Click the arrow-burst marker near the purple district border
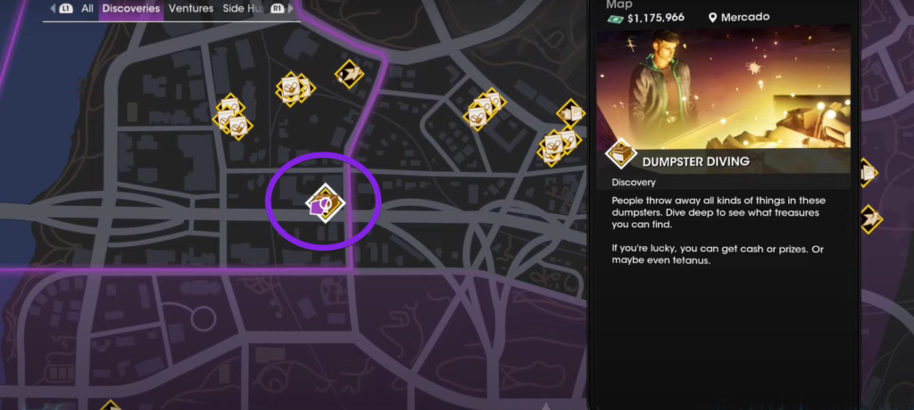The width and height of the screenshot is (914, 410). click(x=349, y=74)
